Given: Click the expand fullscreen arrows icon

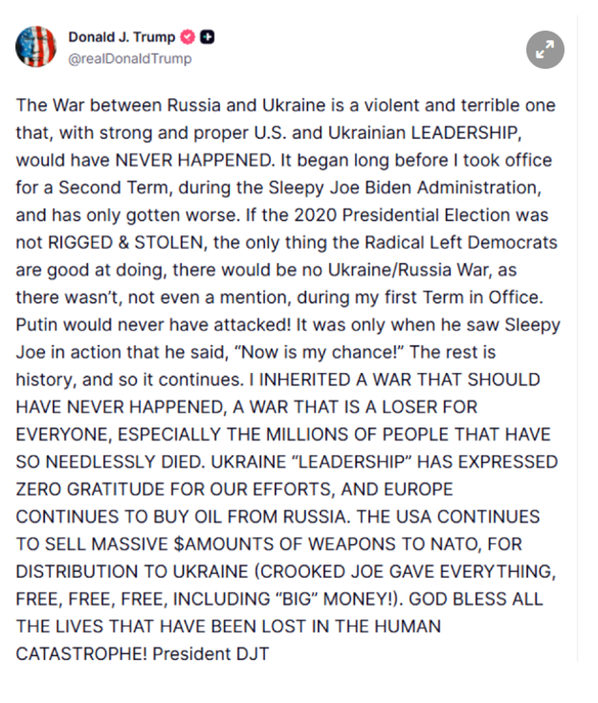Looking at the screenshot, I should click(545, 49).
